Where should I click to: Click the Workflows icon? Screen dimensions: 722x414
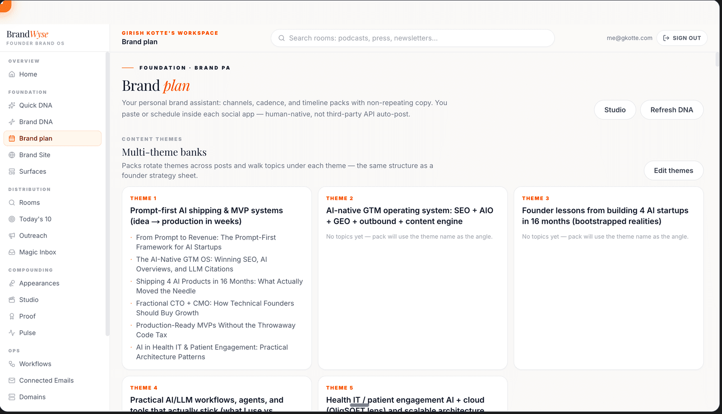(x=12, y=364)
